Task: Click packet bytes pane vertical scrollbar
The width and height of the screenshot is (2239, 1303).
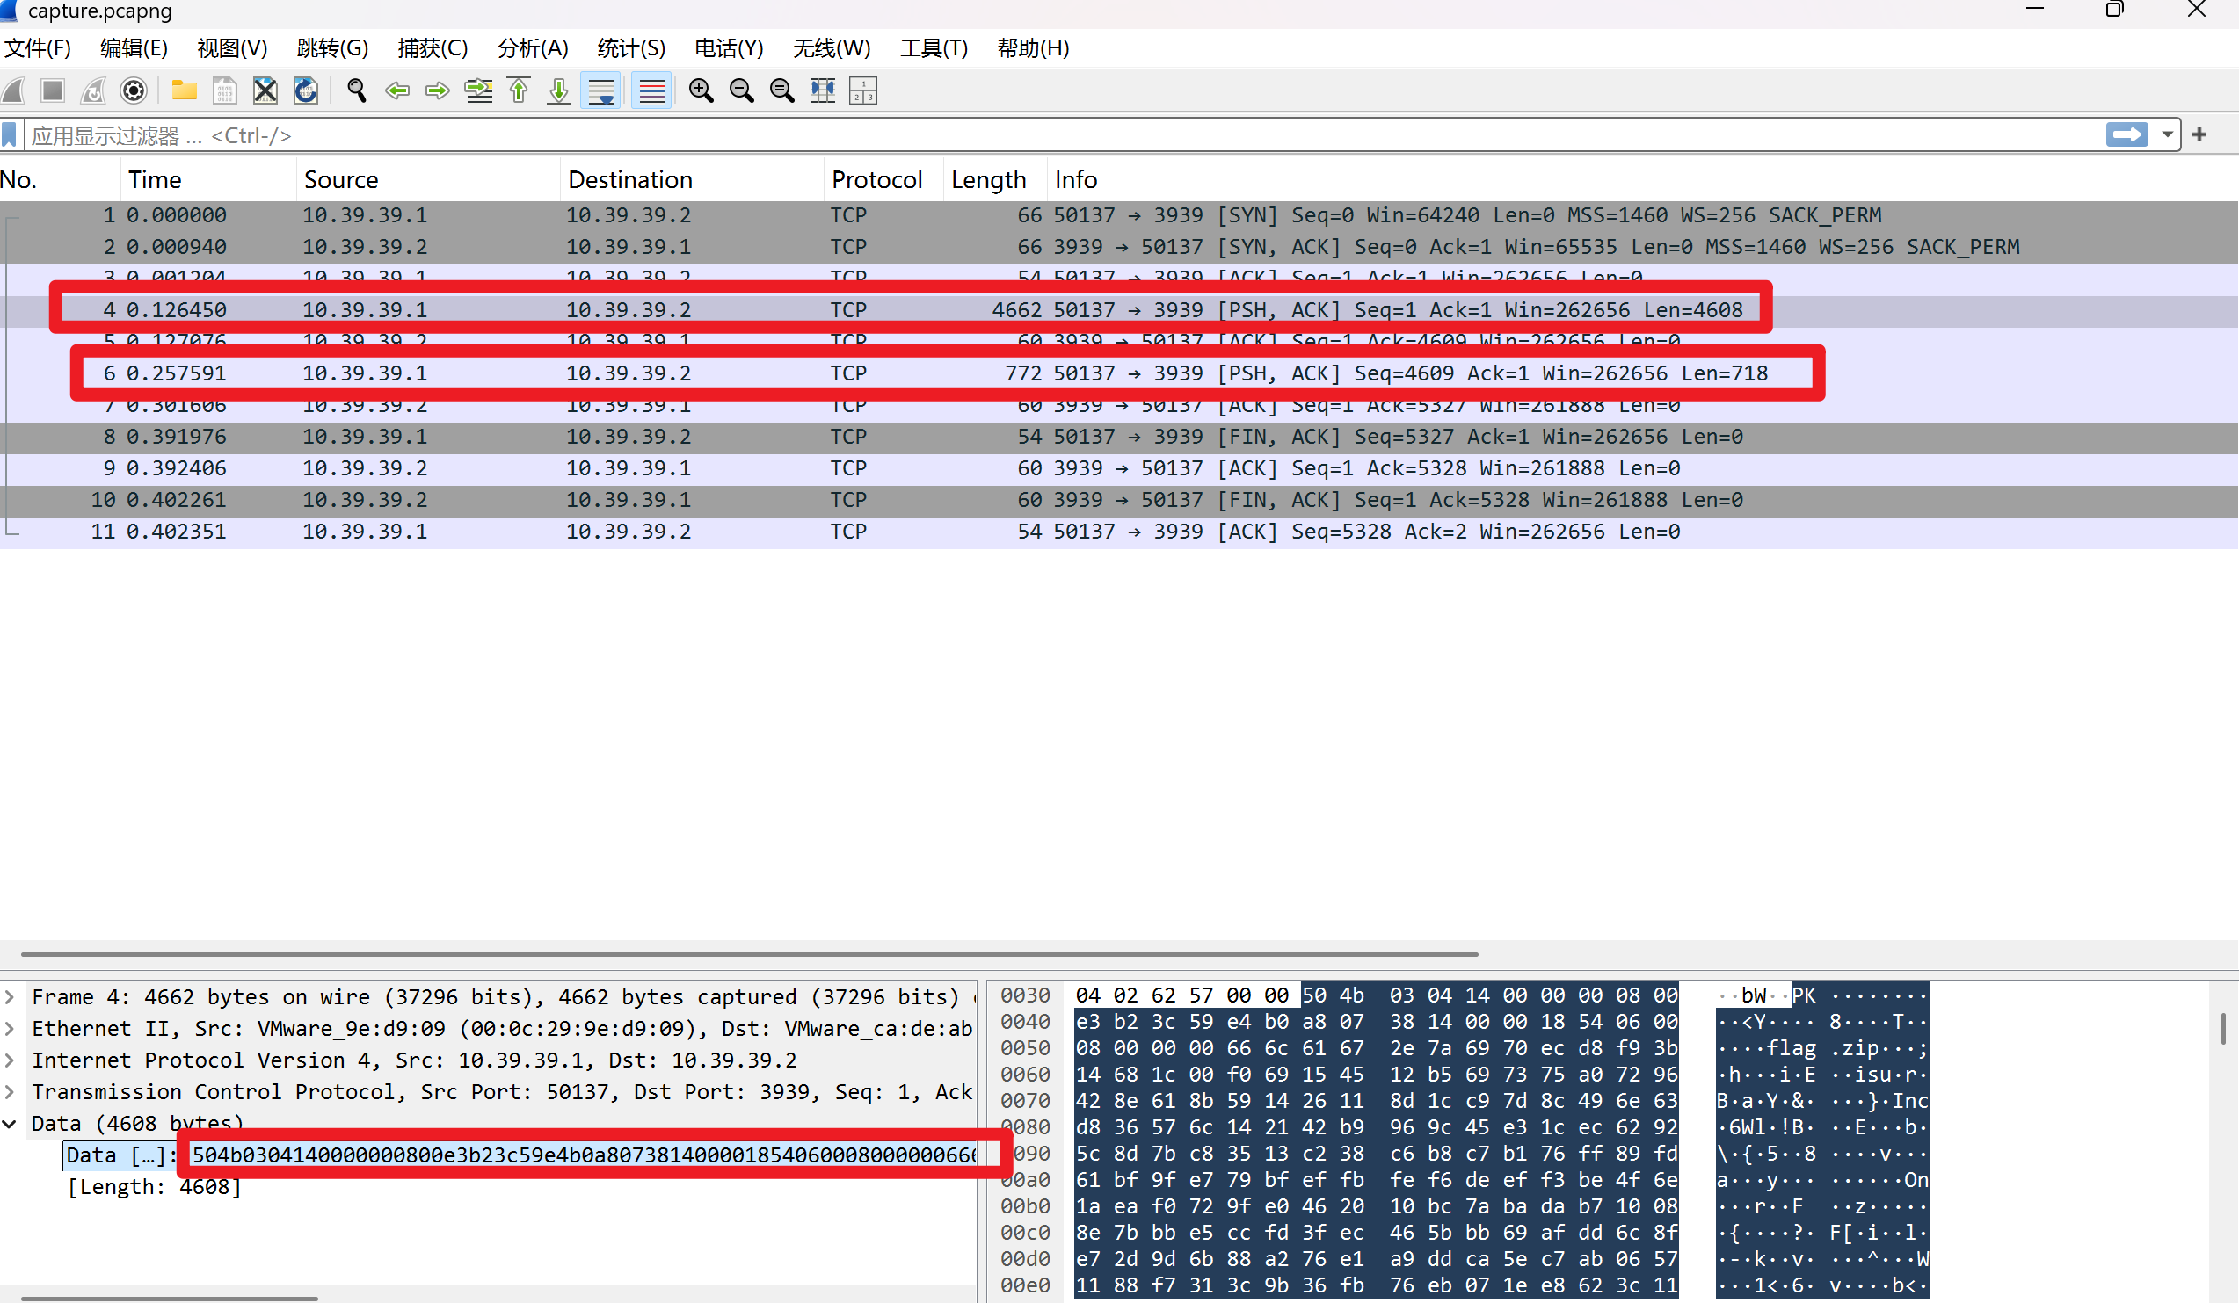Action: click(x=2222, y=1031)
